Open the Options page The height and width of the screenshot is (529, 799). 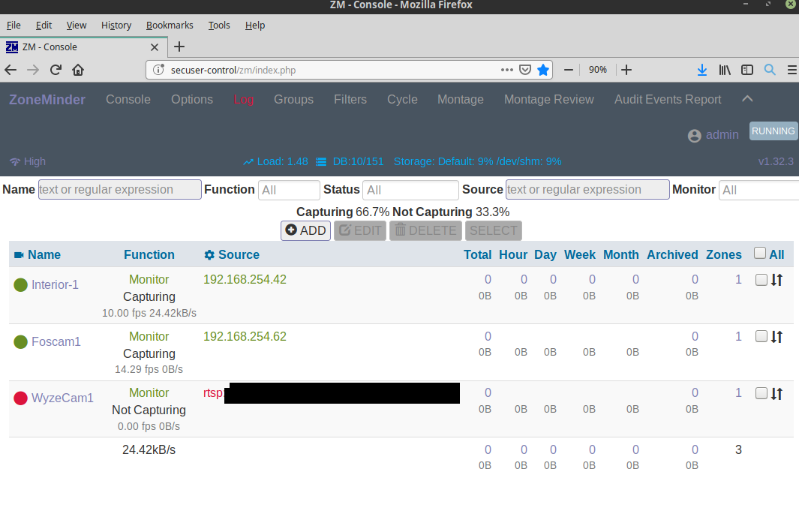tap(192, 99)
